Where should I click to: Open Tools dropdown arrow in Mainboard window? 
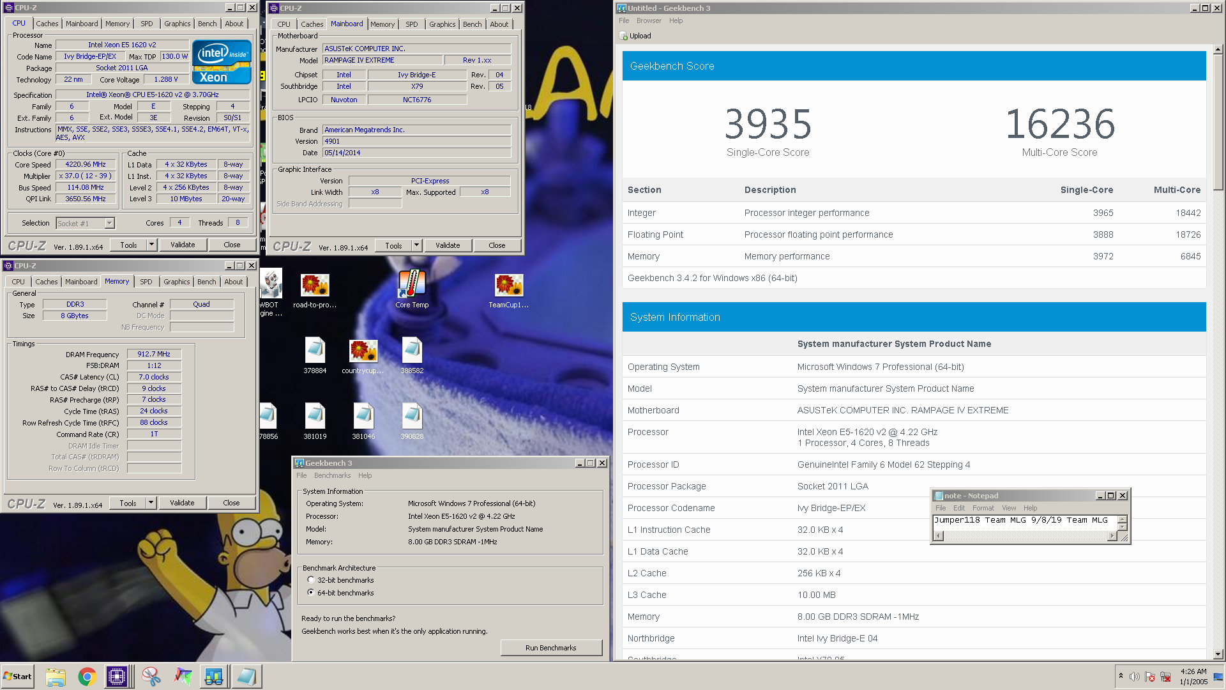[416, 245]
